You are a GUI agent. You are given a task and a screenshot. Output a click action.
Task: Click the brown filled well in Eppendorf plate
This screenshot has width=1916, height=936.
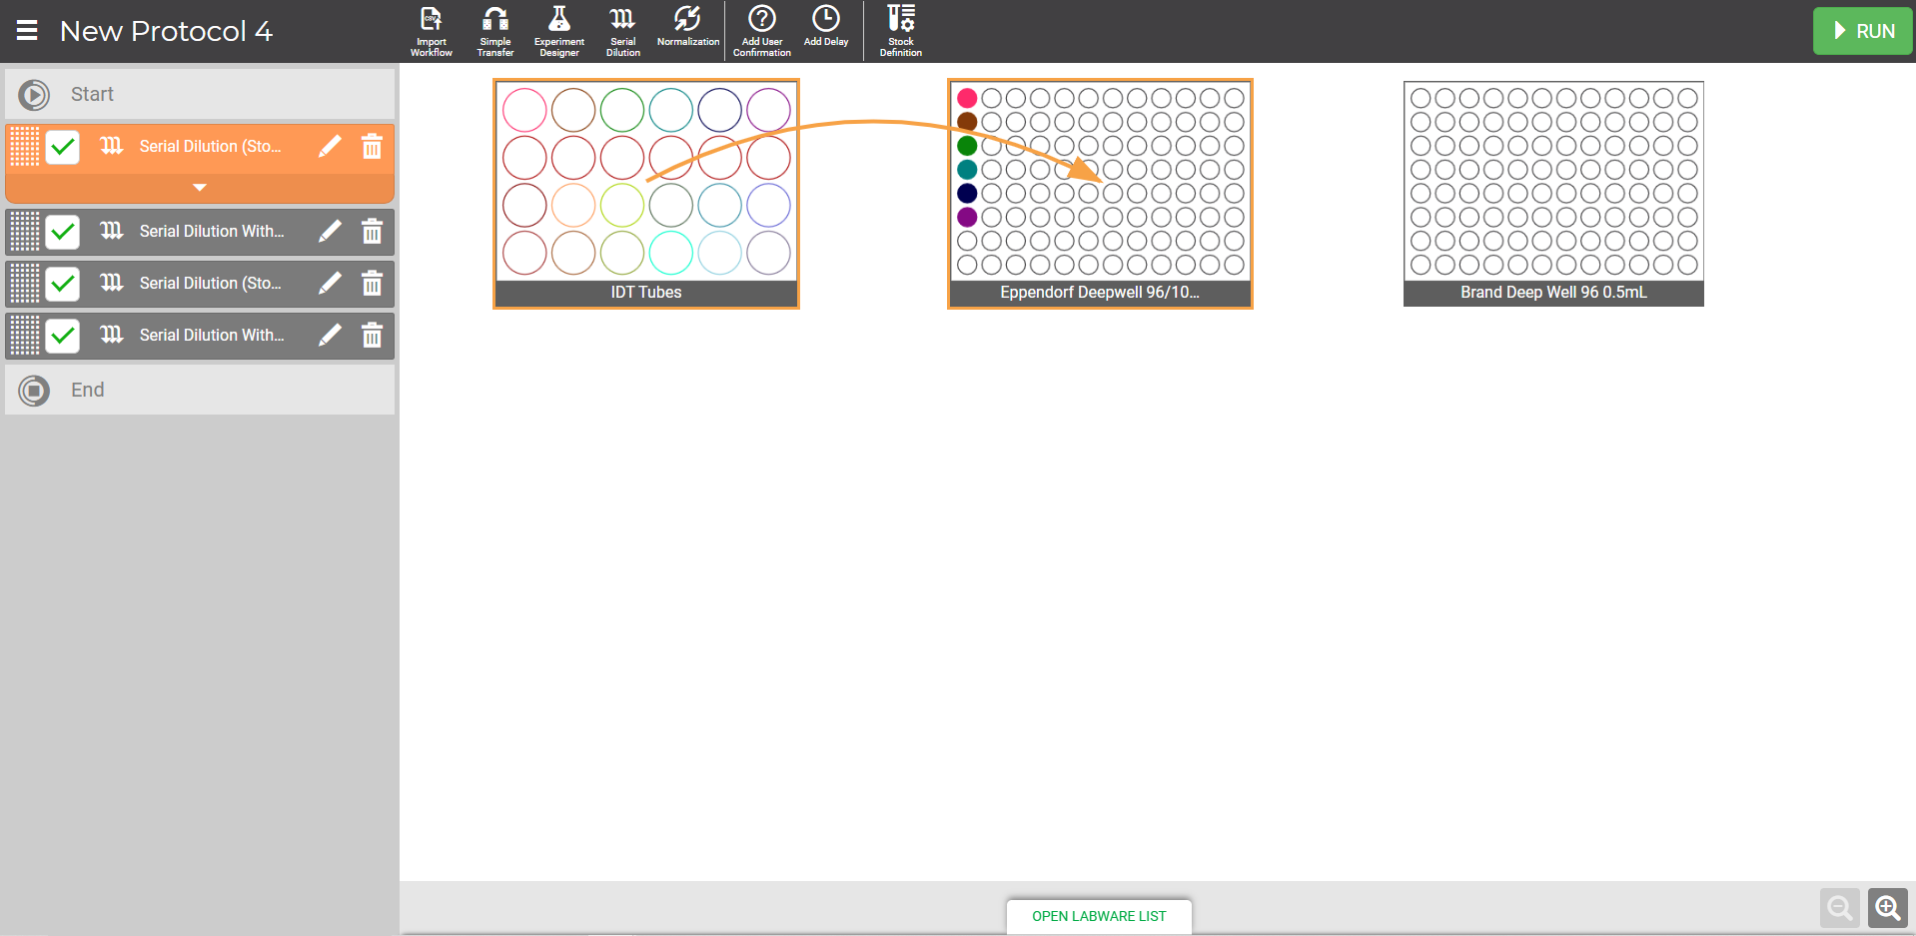[967, 122]
